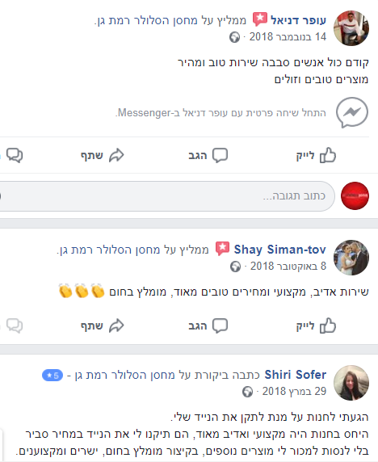Screen dimensions: 378x462
Task: Open Shiri Sofer's profile name link
Action: (295, 375)
